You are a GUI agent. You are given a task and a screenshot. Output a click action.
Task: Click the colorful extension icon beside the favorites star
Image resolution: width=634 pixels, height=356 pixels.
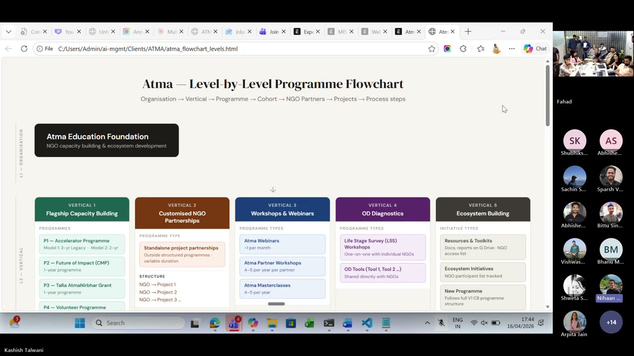[x=447, y=48]
